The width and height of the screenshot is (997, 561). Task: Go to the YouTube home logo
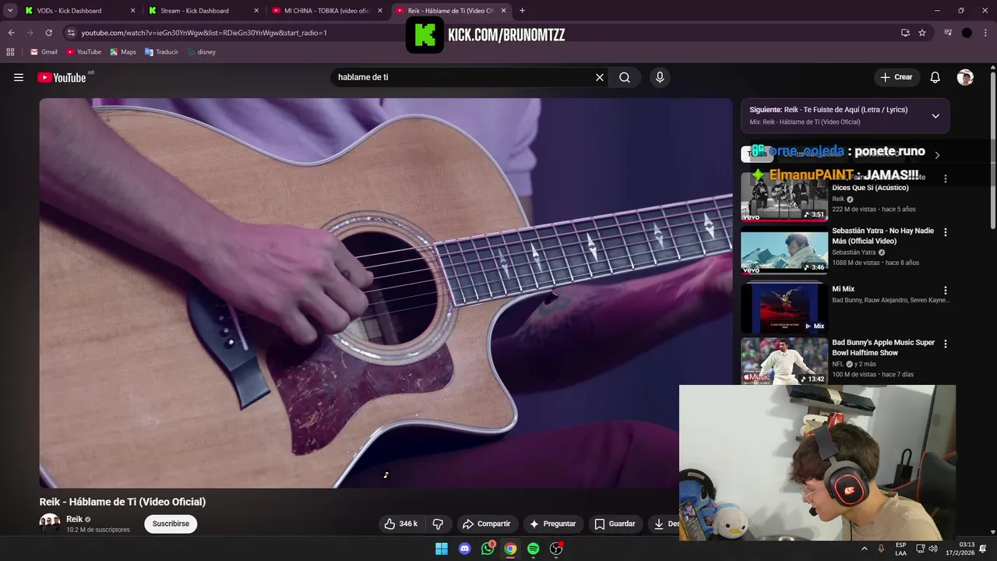point(62,77)
